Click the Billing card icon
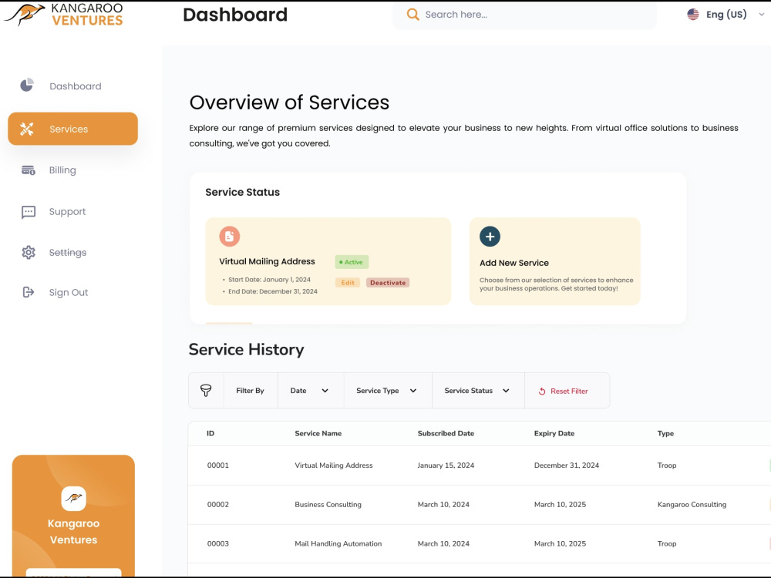This screenshot has height=578, width=771. (28, 170)
